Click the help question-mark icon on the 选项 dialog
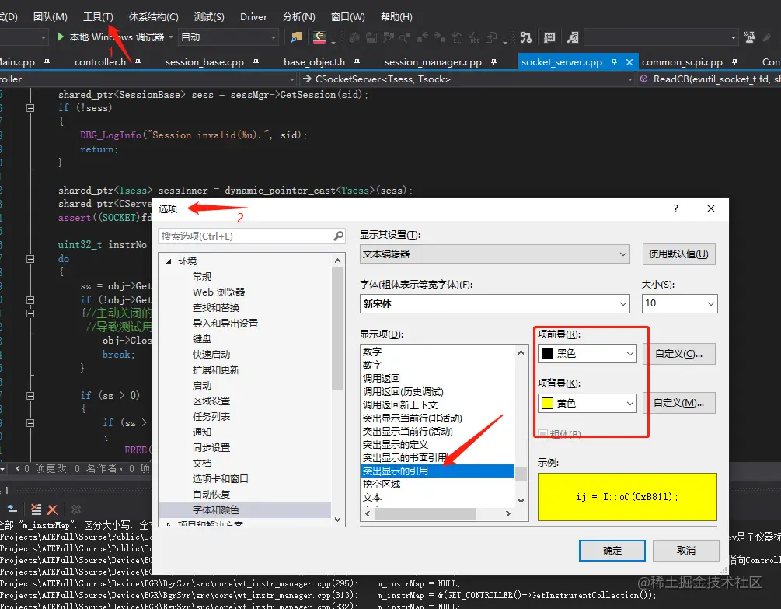This screenshot has height=609, width=781. point(675,208)
